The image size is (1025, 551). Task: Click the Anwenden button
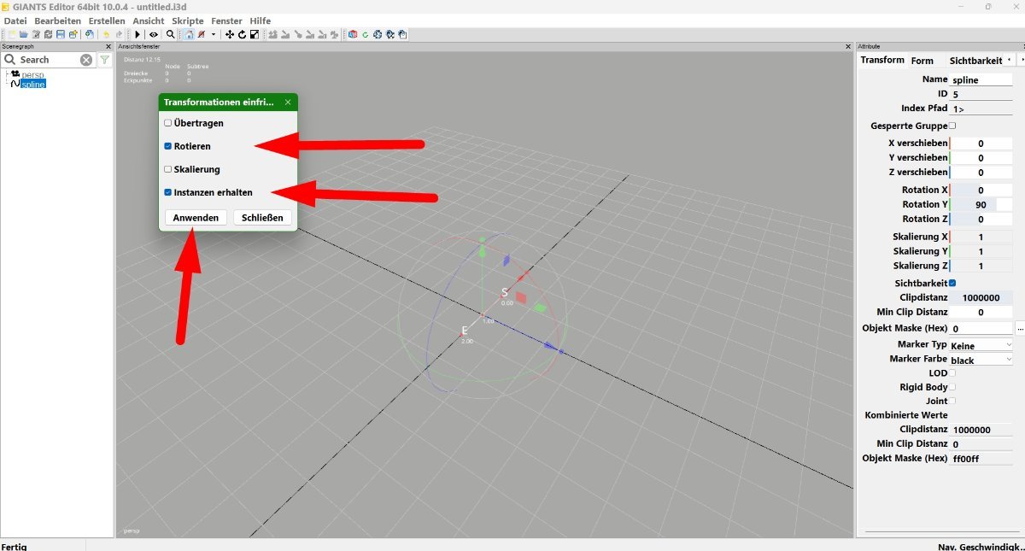196,218
